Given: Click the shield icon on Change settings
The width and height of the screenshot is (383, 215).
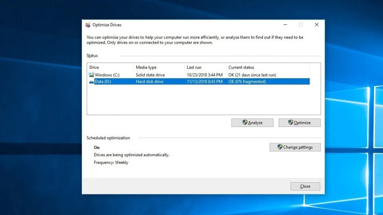Looking at the screenshot, I should (280, 147).
